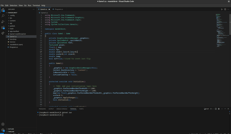Open Run and Debug view

[x=3, y=21]
